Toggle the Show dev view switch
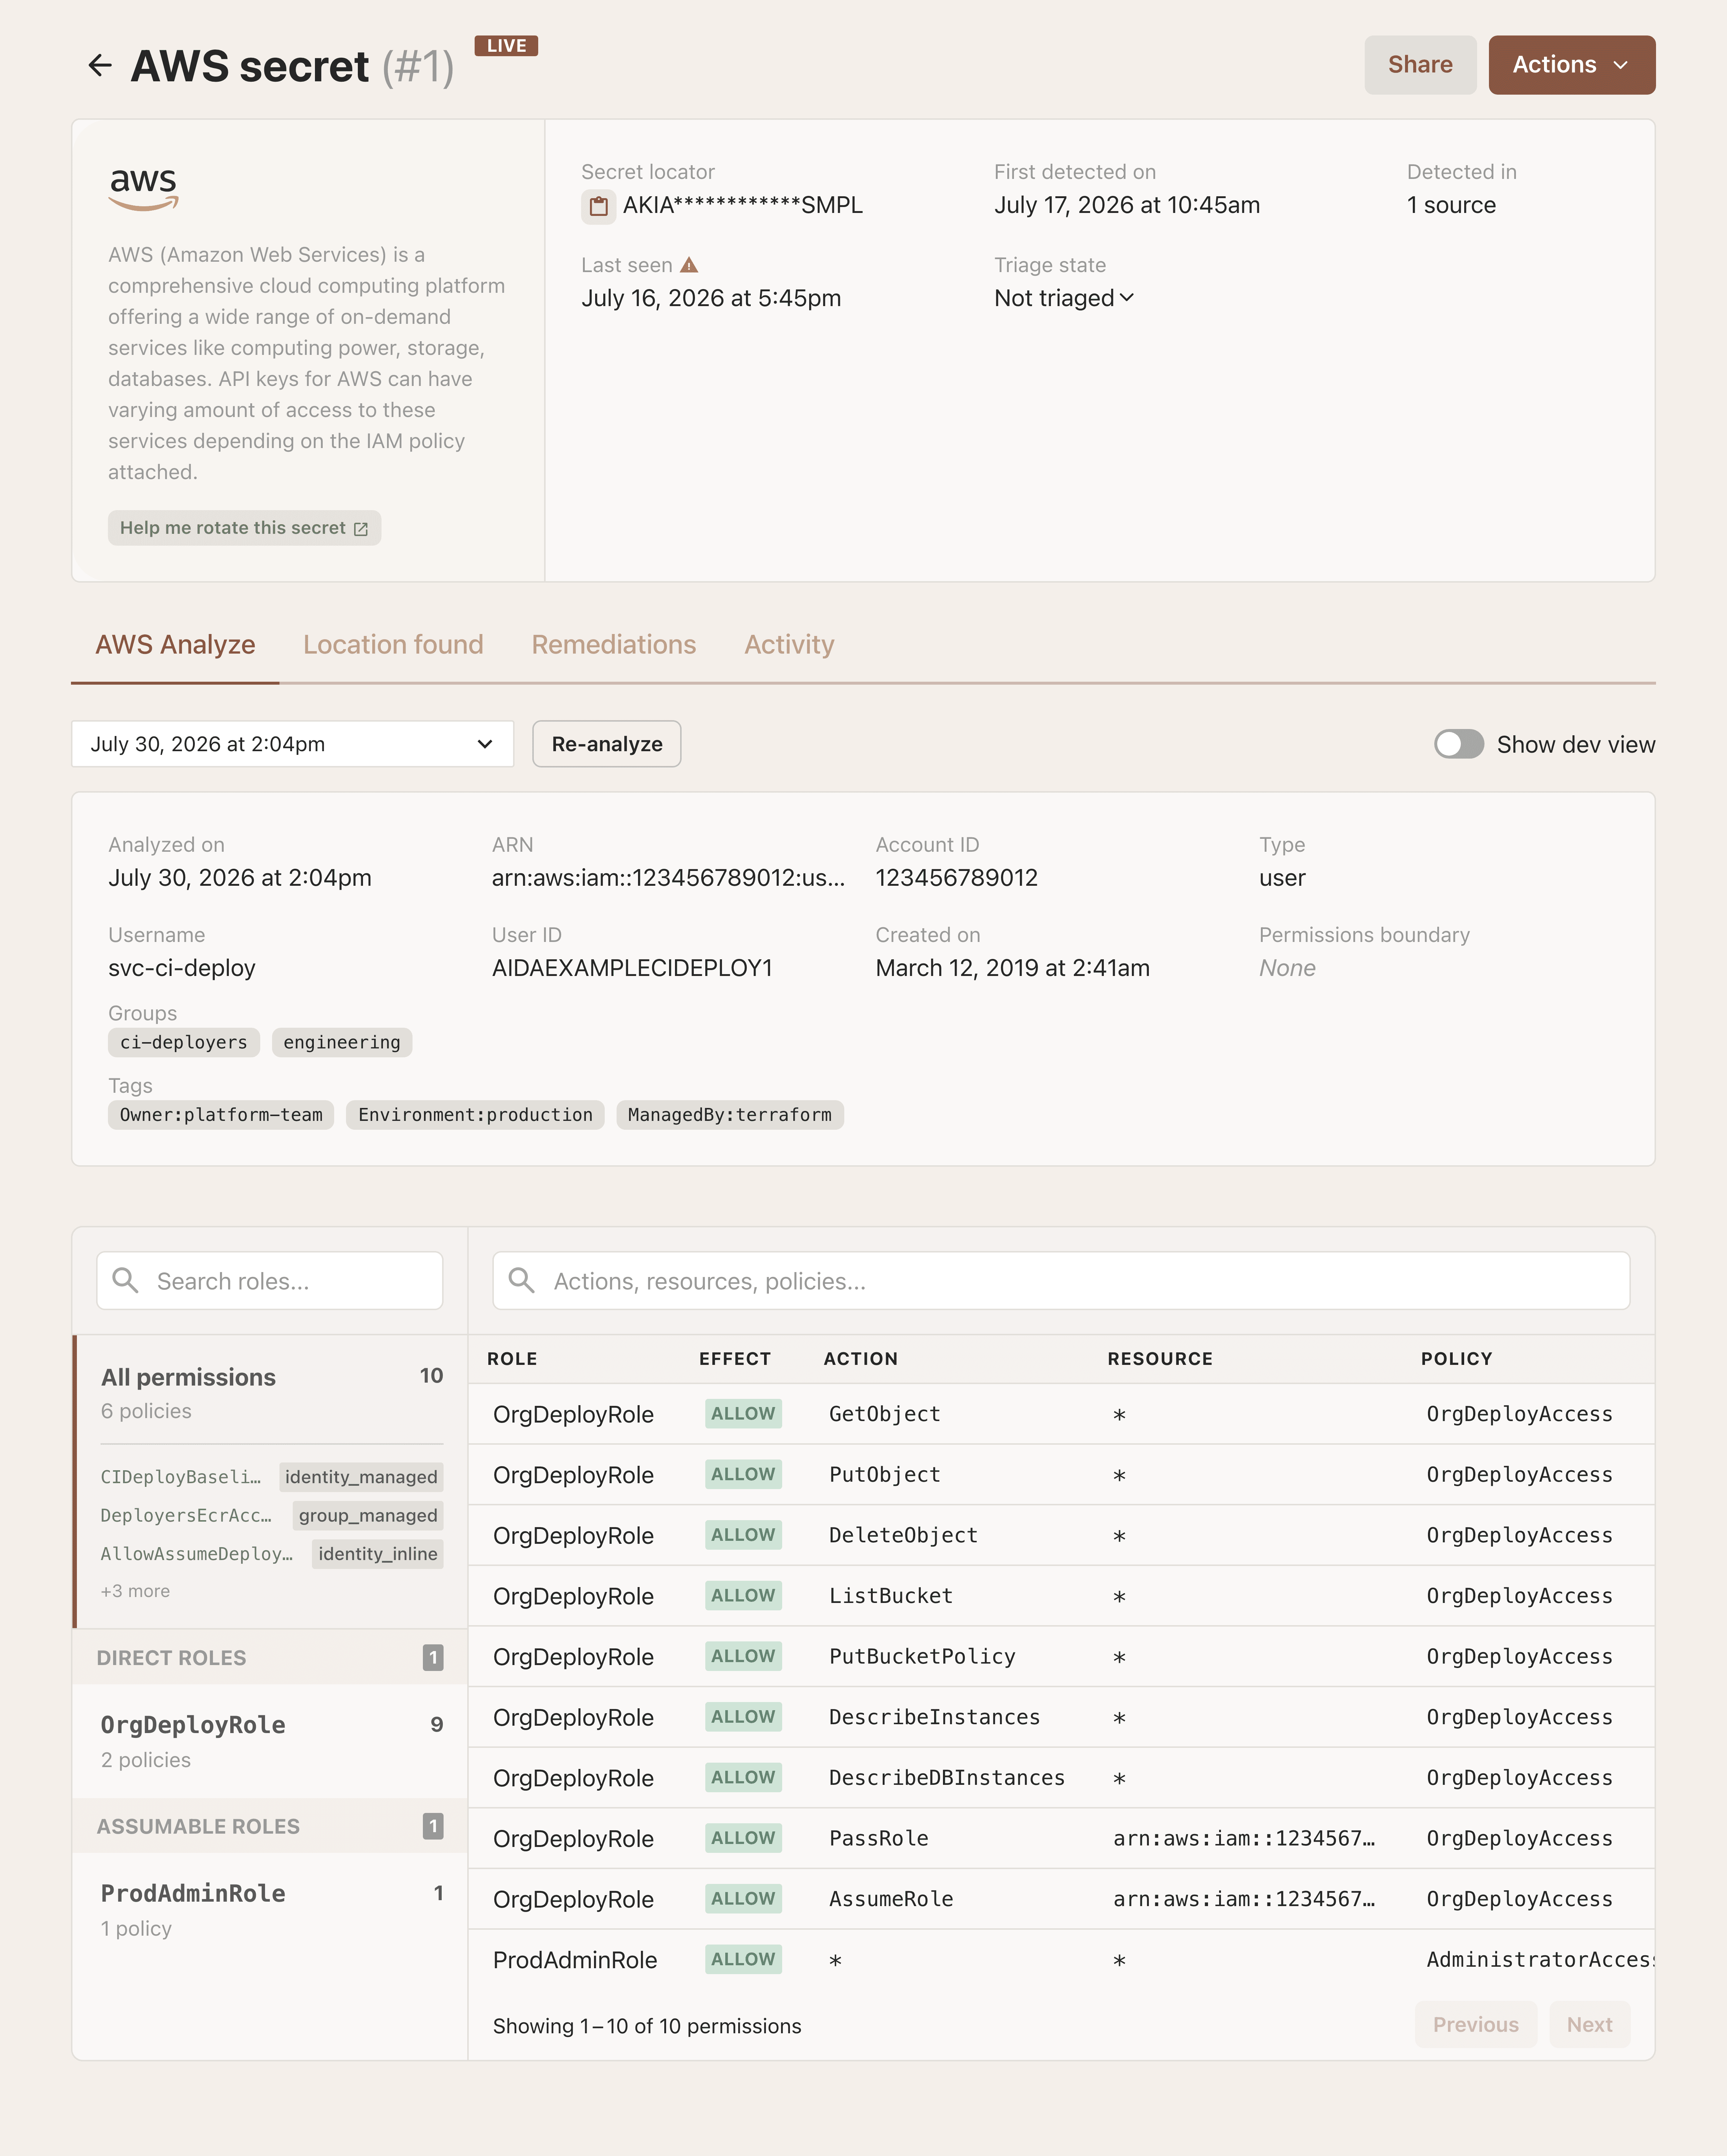The height and width of the screenshot is (2156, 1727). point(1459,744)
